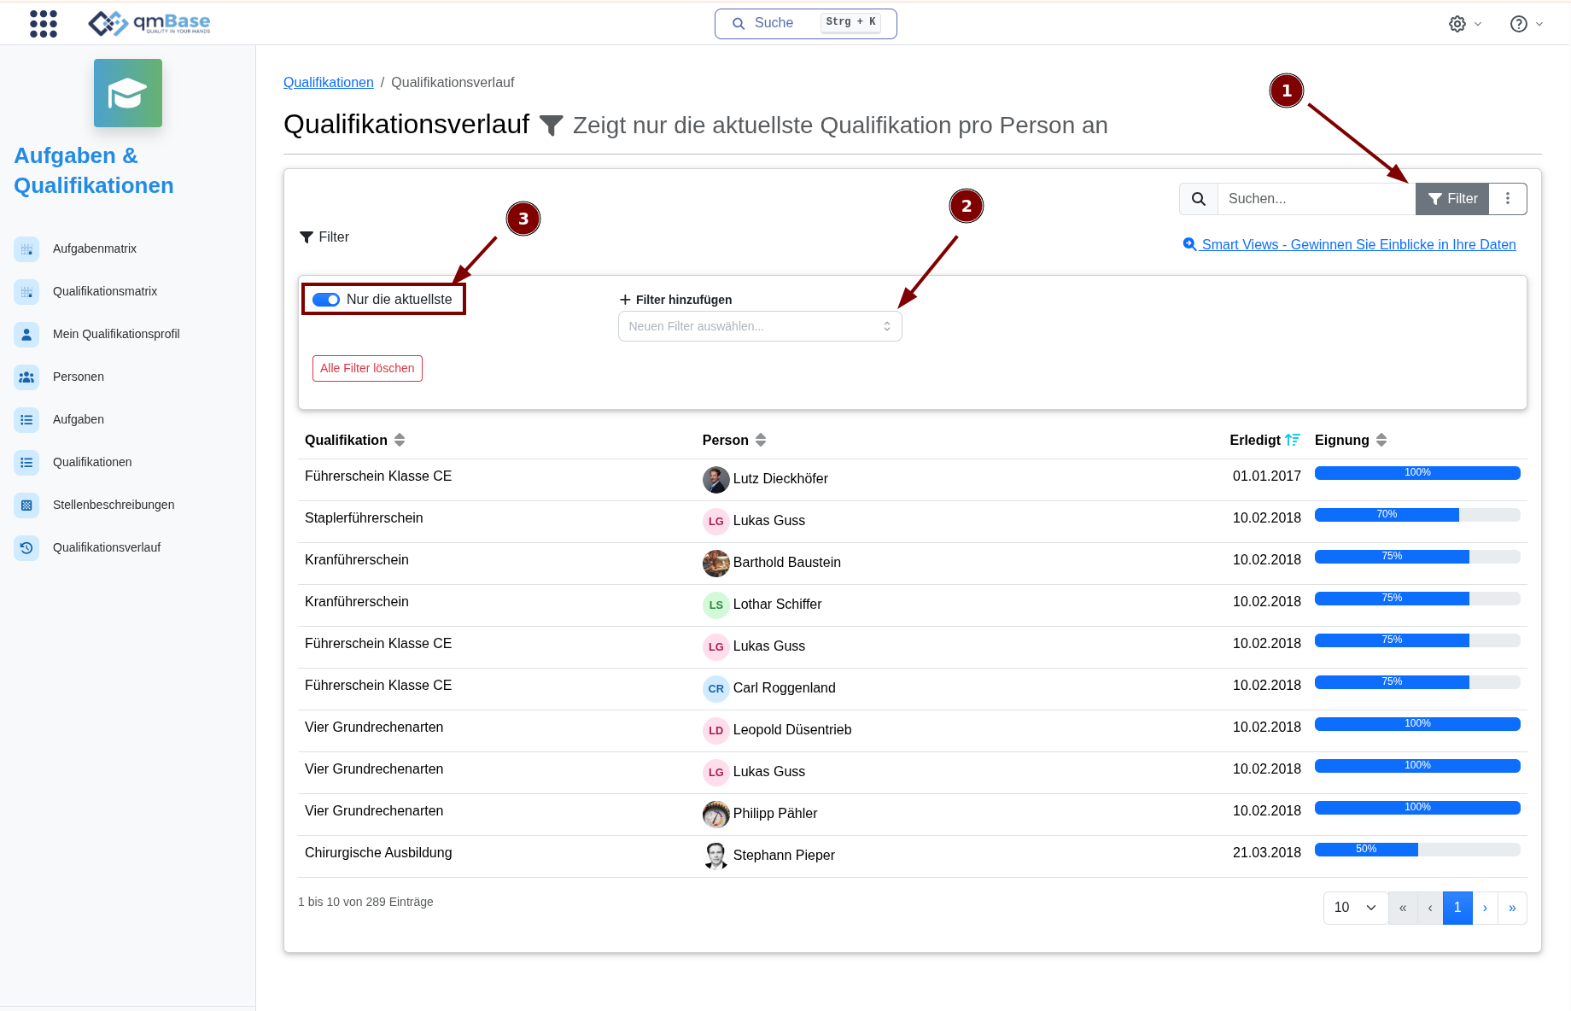Viewport: 1571px width, 1011px height.
Task: Toggle the Nur die aktuellste switch
Action: pos(326,300)
